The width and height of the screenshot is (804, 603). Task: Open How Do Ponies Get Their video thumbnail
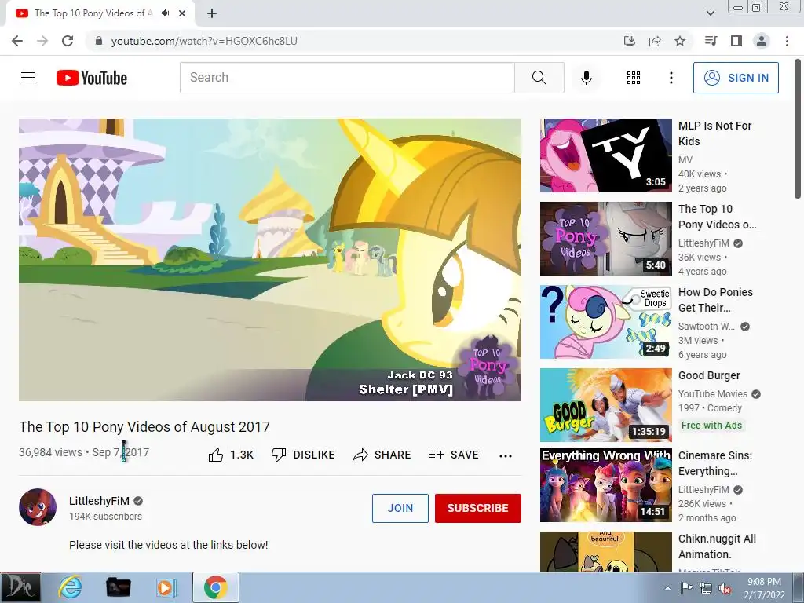[x=605, y=321]
